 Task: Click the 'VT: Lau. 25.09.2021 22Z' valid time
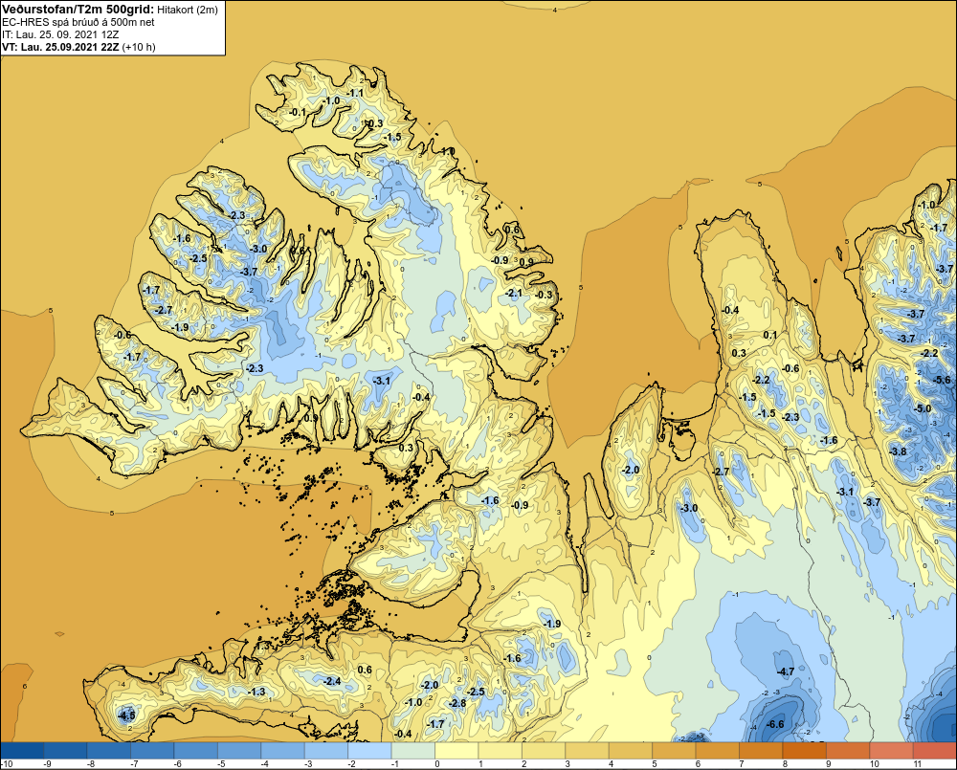pos(60,47)
